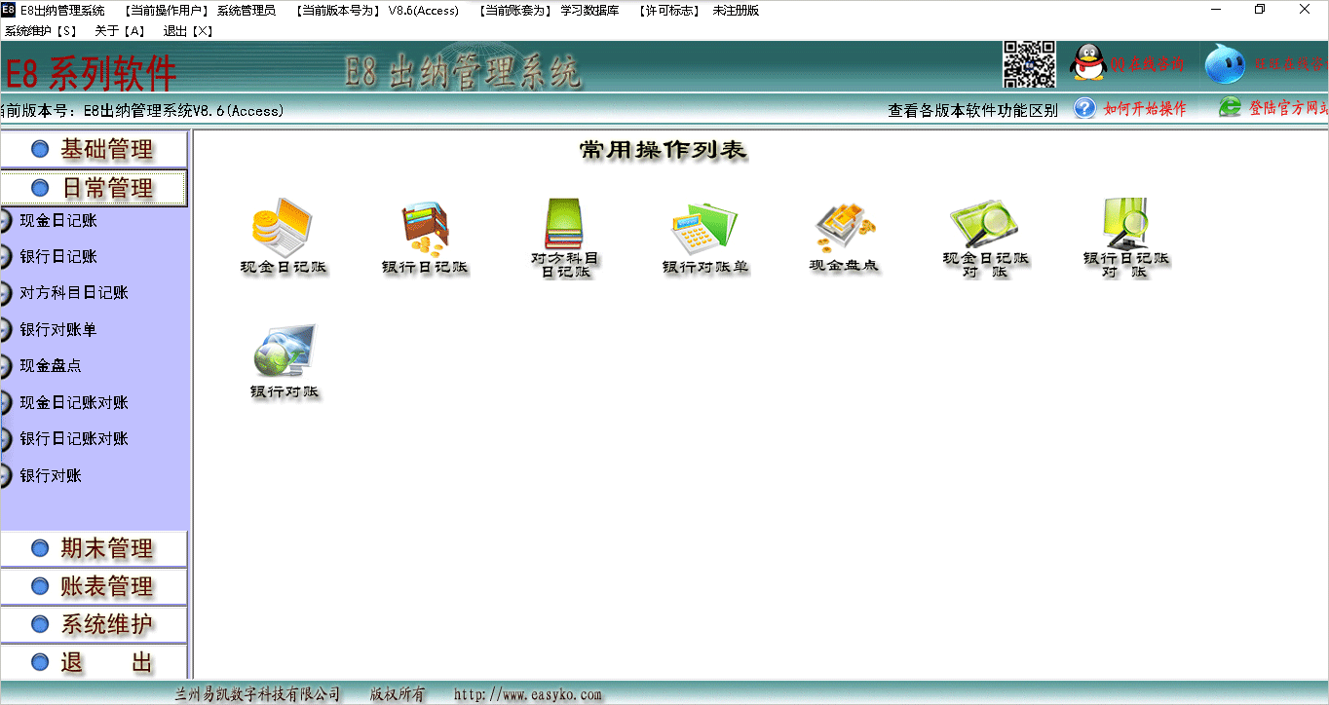Click the 如何开始操作 help link
The width and height of the screenshot is (1329, 705).
pyautogui.click(x=1130, y=108)
